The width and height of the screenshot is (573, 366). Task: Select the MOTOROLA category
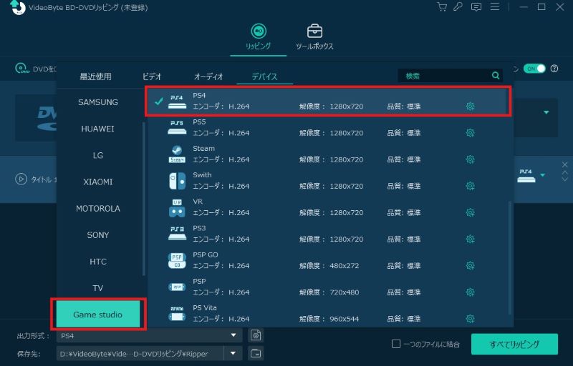[98, 209]
